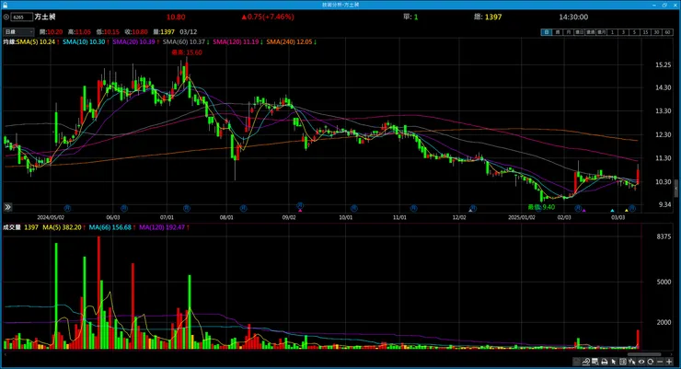Click the monthly marker circle above 07/01
The width and height of the screenshot is (681, 369).
[x=186, y=208]
